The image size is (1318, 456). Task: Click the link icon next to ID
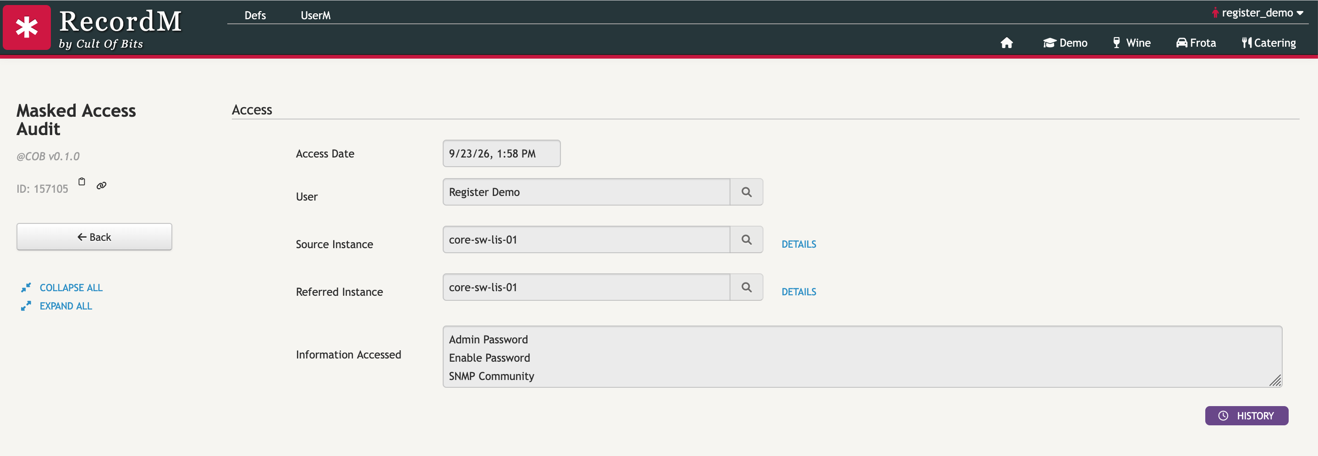pos(101,185)
